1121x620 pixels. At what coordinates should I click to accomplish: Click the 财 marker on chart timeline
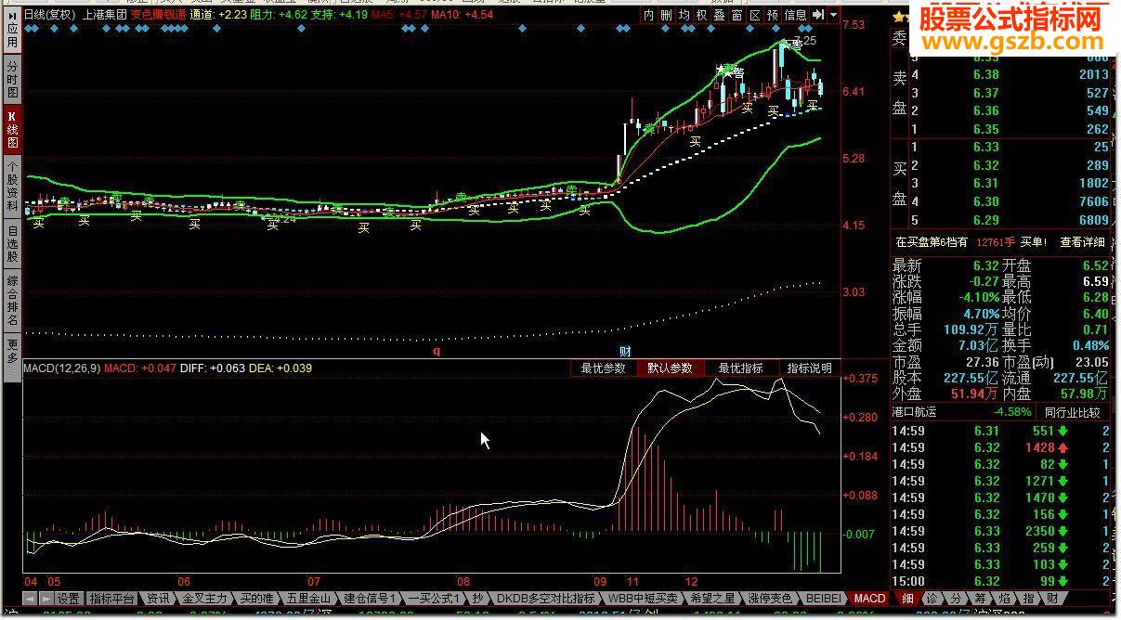625,351
